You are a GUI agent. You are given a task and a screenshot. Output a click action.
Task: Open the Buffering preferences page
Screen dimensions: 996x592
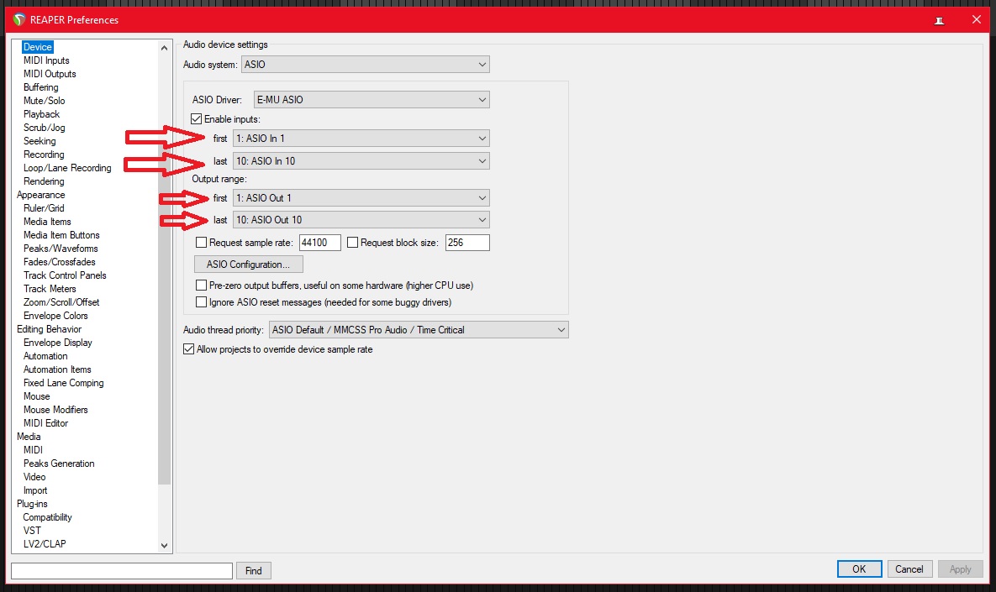coord(40,87)
